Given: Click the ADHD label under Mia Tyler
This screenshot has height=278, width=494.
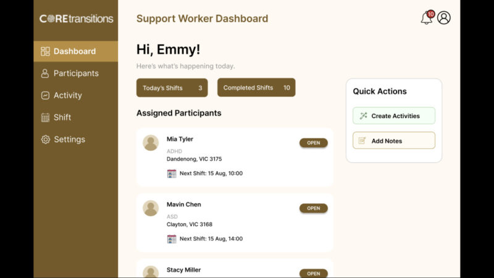Looking at the screenshot, I should click(174, 151).
